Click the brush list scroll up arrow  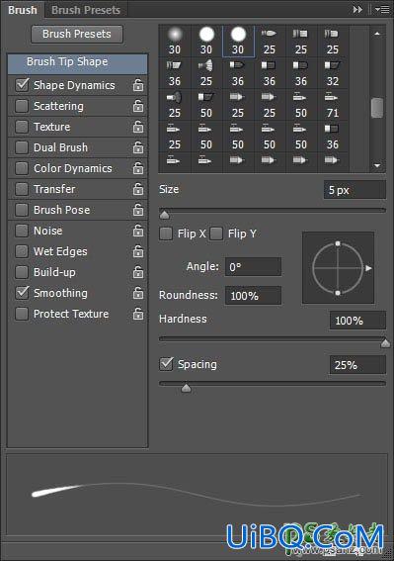point(377,34)
